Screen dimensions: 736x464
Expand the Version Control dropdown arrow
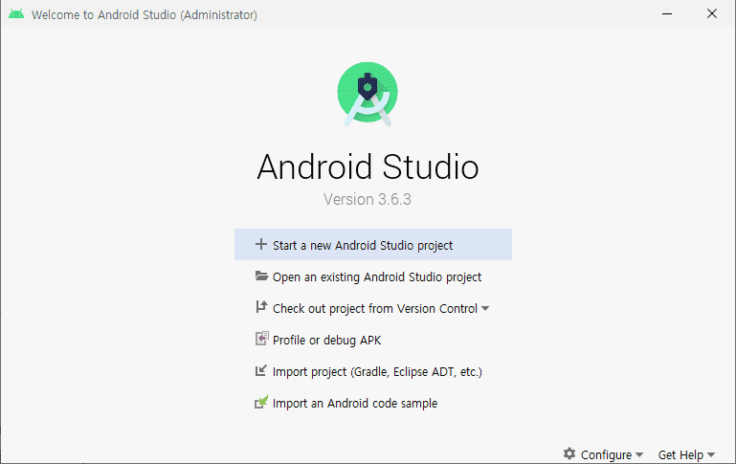click(x=485, y=309)
